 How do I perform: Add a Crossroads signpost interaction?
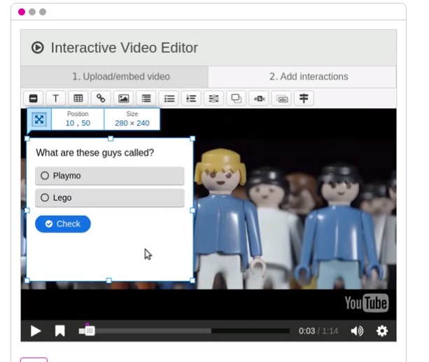[304, 98]
